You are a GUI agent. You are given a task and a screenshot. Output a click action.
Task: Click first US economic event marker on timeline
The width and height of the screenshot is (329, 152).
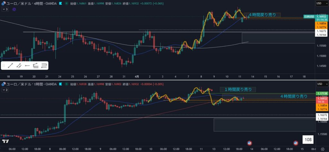click(249, 143)
